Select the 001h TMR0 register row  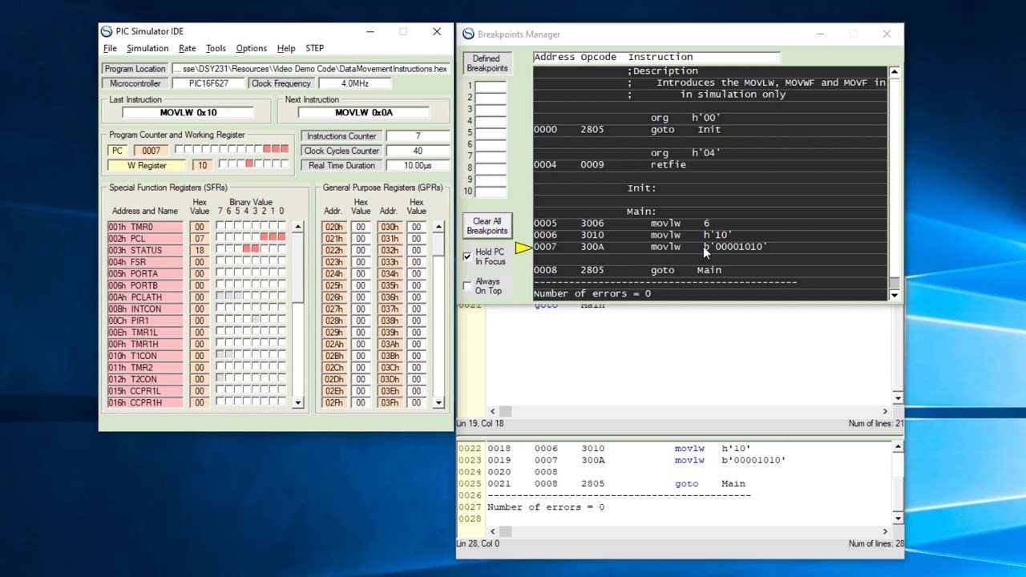coord(145,227)
